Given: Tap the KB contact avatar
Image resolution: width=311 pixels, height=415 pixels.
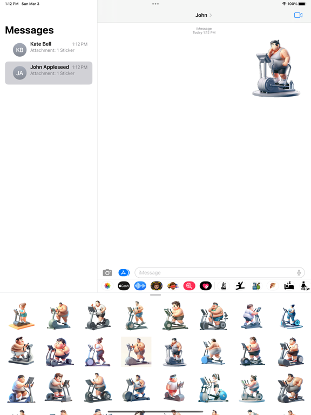Looking at the screenshot, I should tap(20, 50).
